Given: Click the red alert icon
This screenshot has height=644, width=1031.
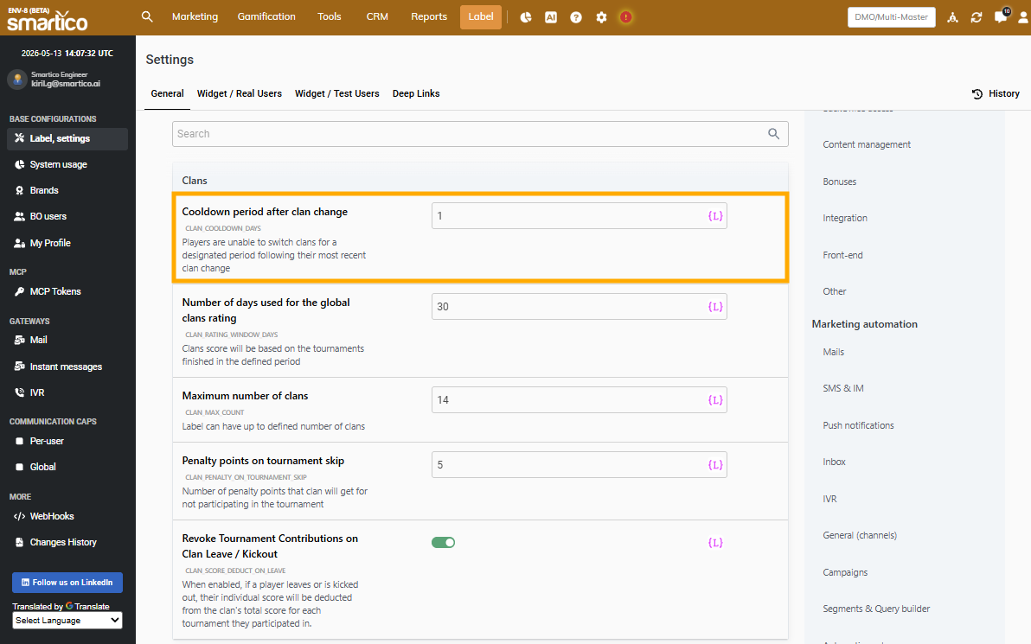Looking at the screenshot, I should coord(626,18).
